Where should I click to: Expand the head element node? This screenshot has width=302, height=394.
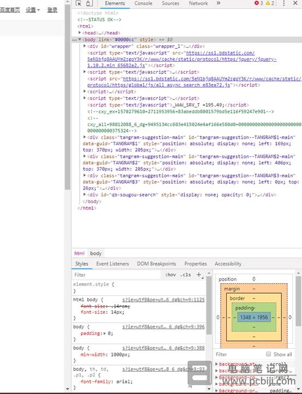click(x=80, y=33)
